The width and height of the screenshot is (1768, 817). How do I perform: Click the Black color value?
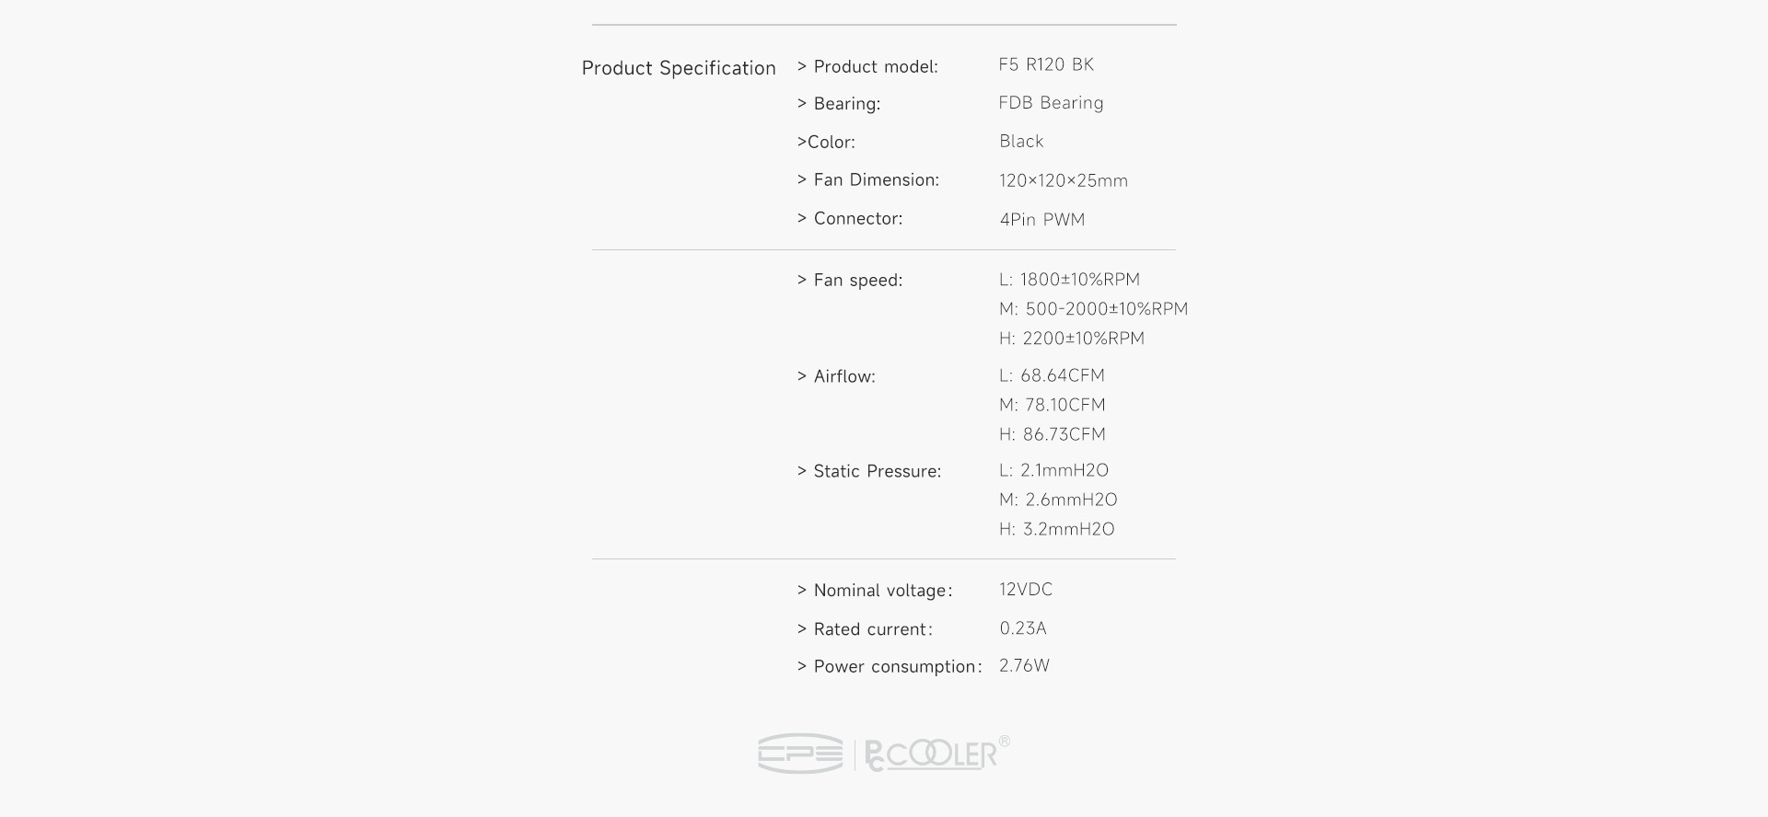click(1021, 142)
